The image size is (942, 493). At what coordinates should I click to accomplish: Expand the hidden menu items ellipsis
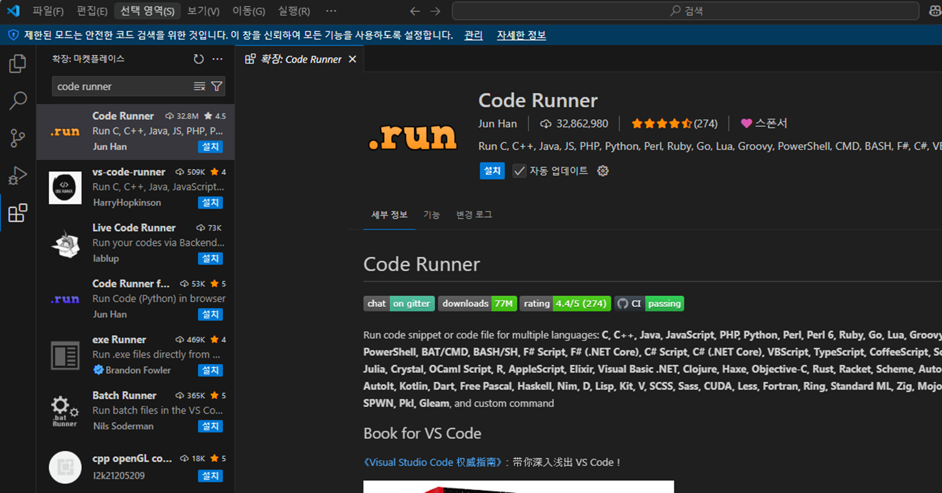click(x=331, y=11)
